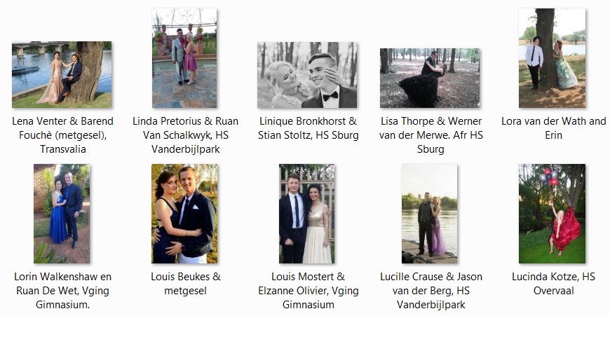Select the Lorin Walkenshaw en Ruan De Wet photo
Screen dimensions: 610x337
point(62,214)
